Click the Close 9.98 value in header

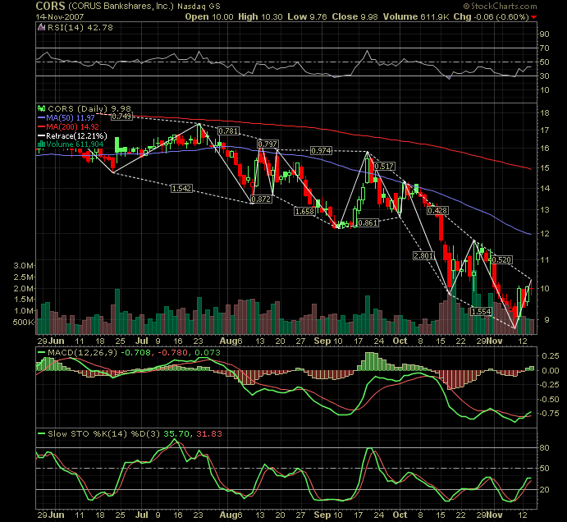[x=355, y=16]
